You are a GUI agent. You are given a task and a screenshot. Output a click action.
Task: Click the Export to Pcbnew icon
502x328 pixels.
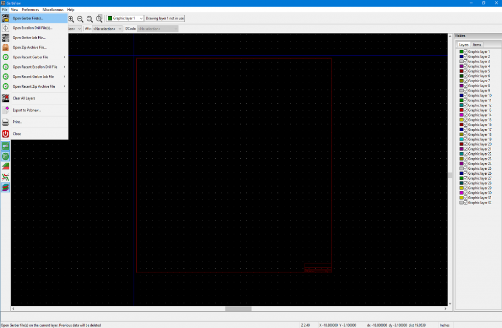pyautogui.click(x=6, y=110)
